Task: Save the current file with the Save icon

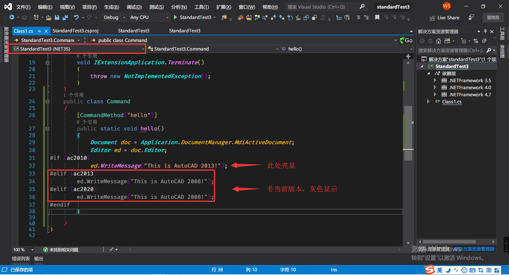Action: pos(57,17)
